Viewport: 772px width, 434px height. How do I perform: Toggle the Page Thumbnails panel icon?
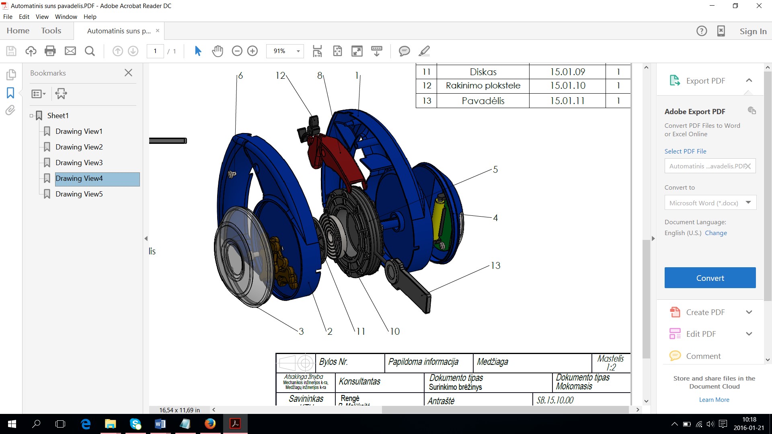point(11,75)
